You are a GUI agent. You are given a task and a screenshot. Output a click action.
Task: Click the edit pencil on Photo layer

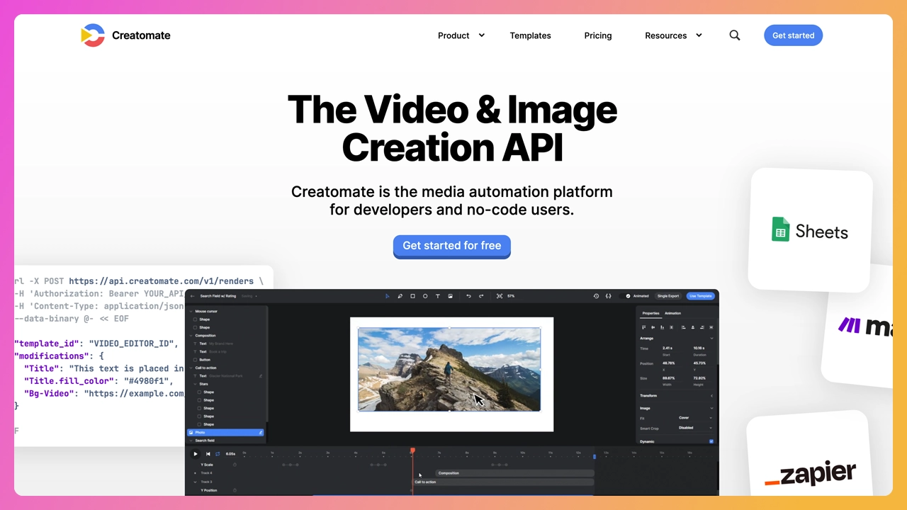pos(261,432)
